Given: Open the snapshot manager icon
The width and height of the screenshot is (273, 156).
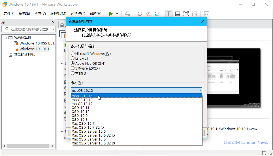Looking at the screenshot, I should tap(157, 14).
